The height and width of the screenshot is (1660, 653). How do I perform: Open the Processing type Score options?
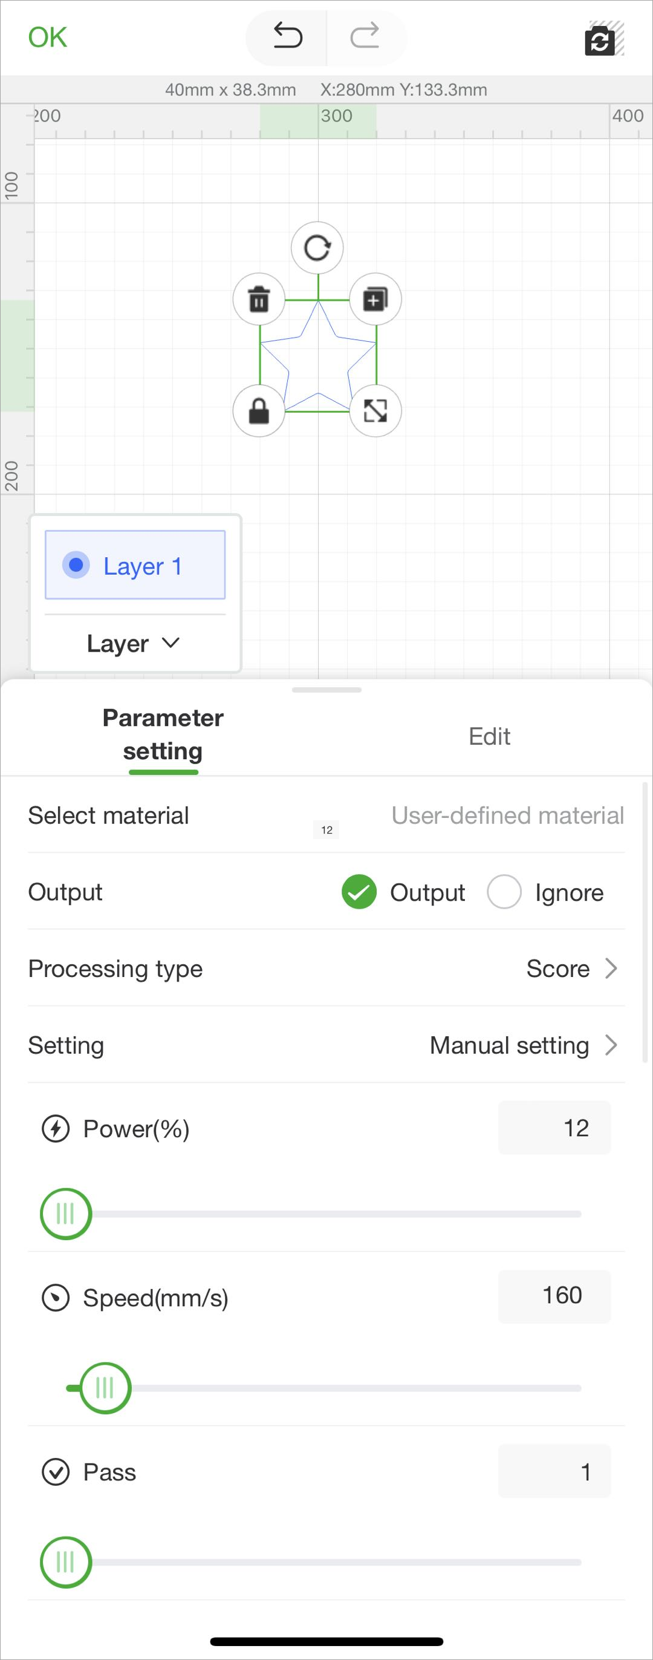coord(570,969)
